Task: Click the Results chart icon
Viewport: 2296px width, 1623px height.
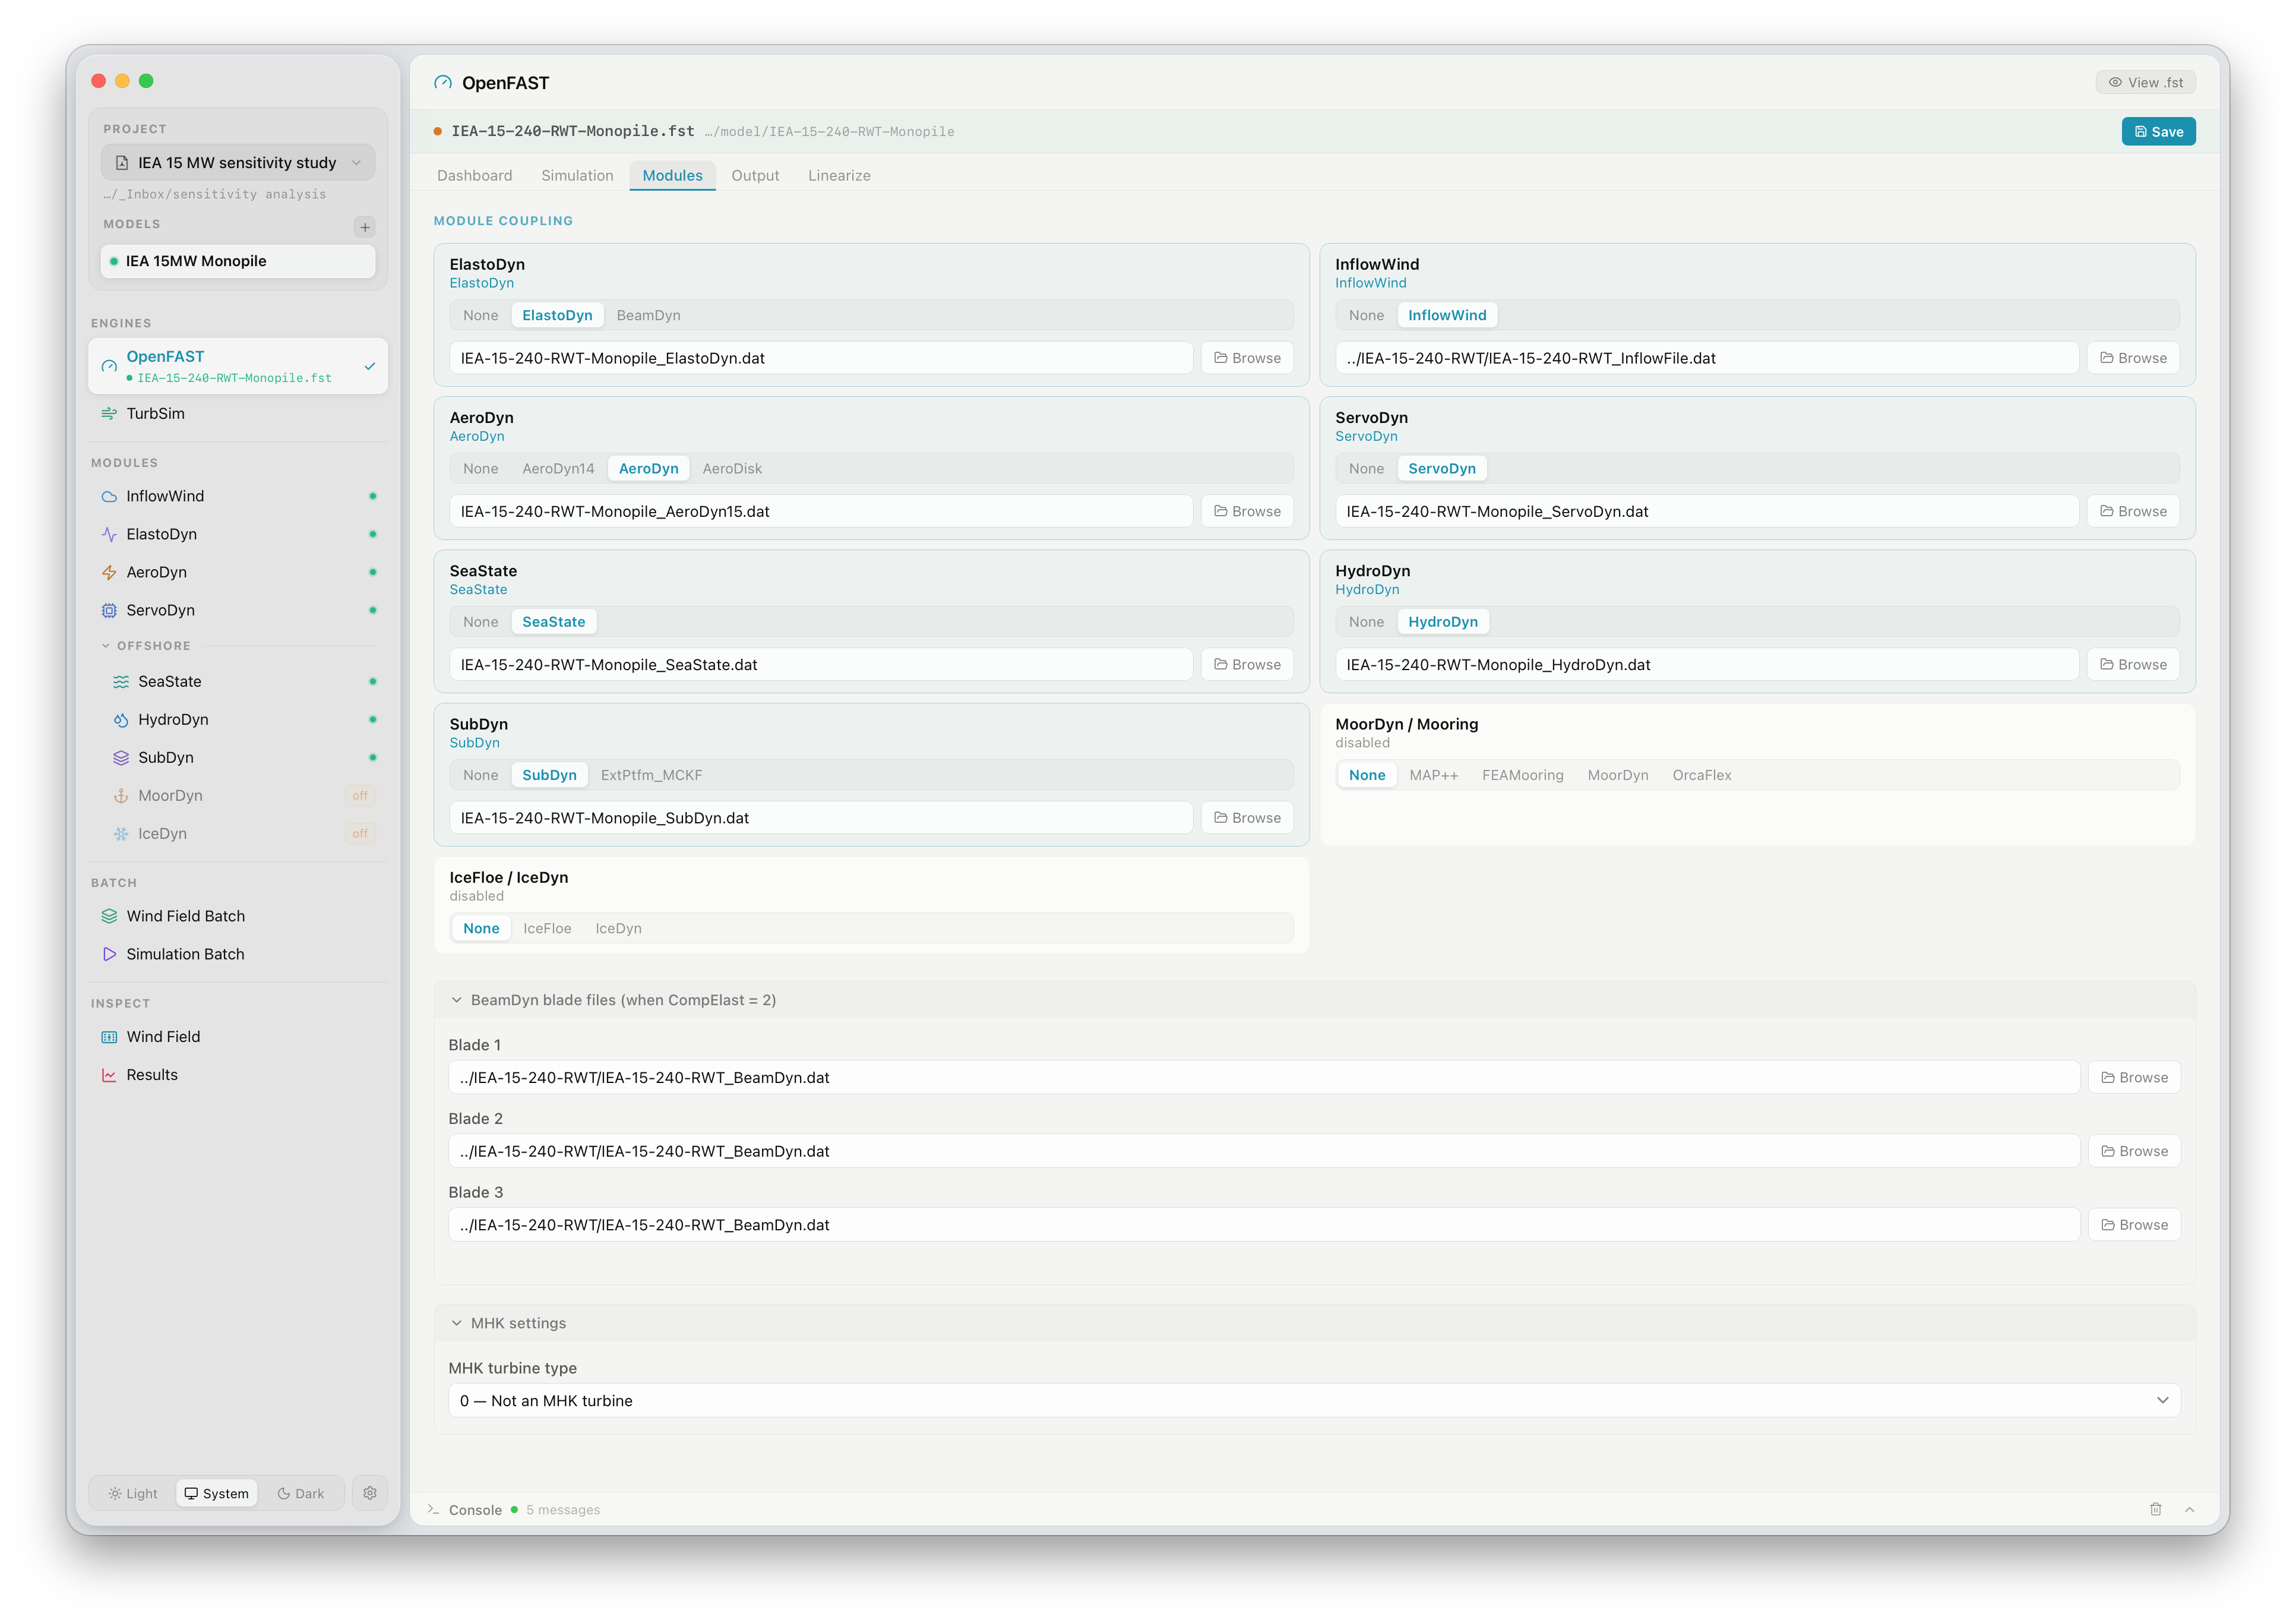Action: click(x=109, y=1075)
